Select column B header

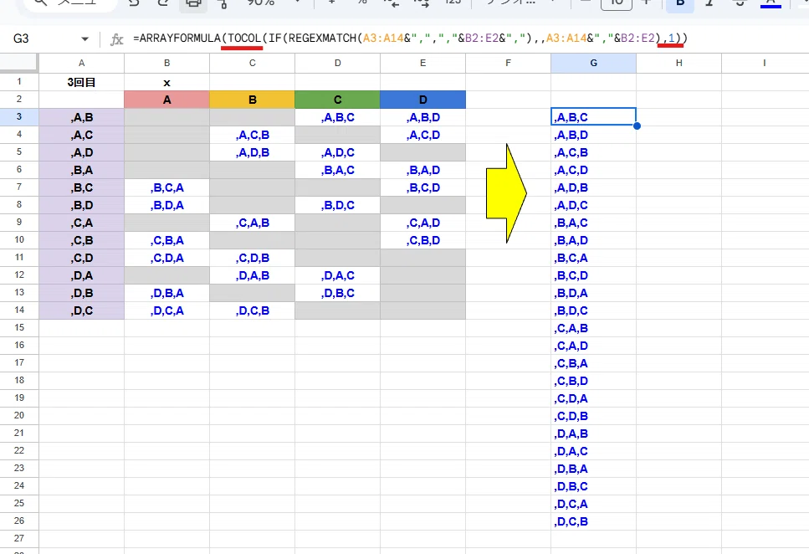point(166,63)
